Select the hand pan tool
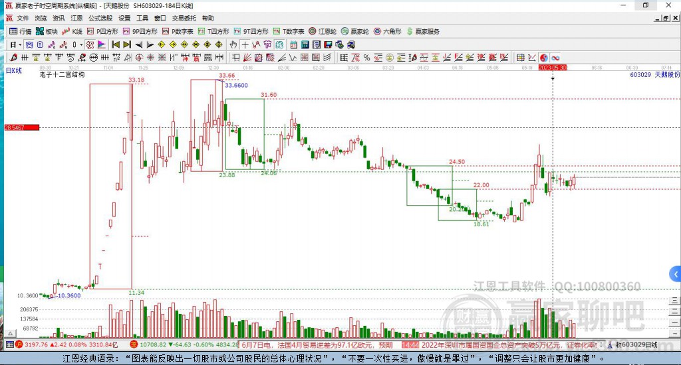Viewport: 681px width, 365px height. (x=233, y=44)
